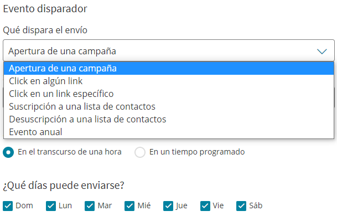Toggle the Jue checkbox

pos(168,206)
